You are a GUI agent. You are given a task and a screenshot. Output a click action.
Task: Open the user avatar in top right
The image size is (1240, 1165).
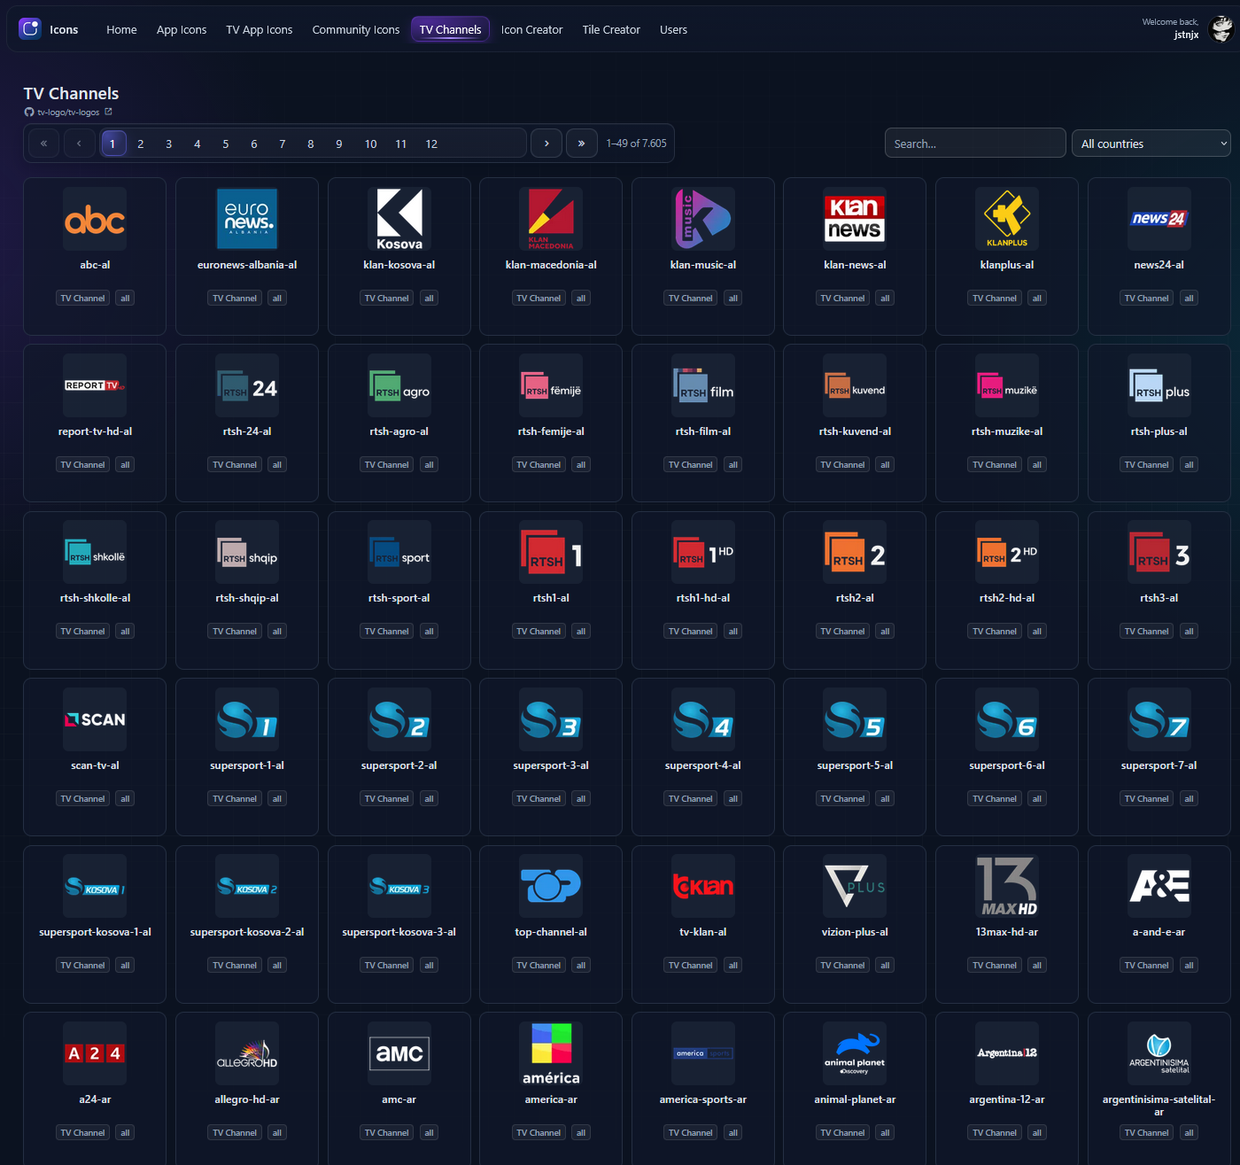coord(1221,28)
